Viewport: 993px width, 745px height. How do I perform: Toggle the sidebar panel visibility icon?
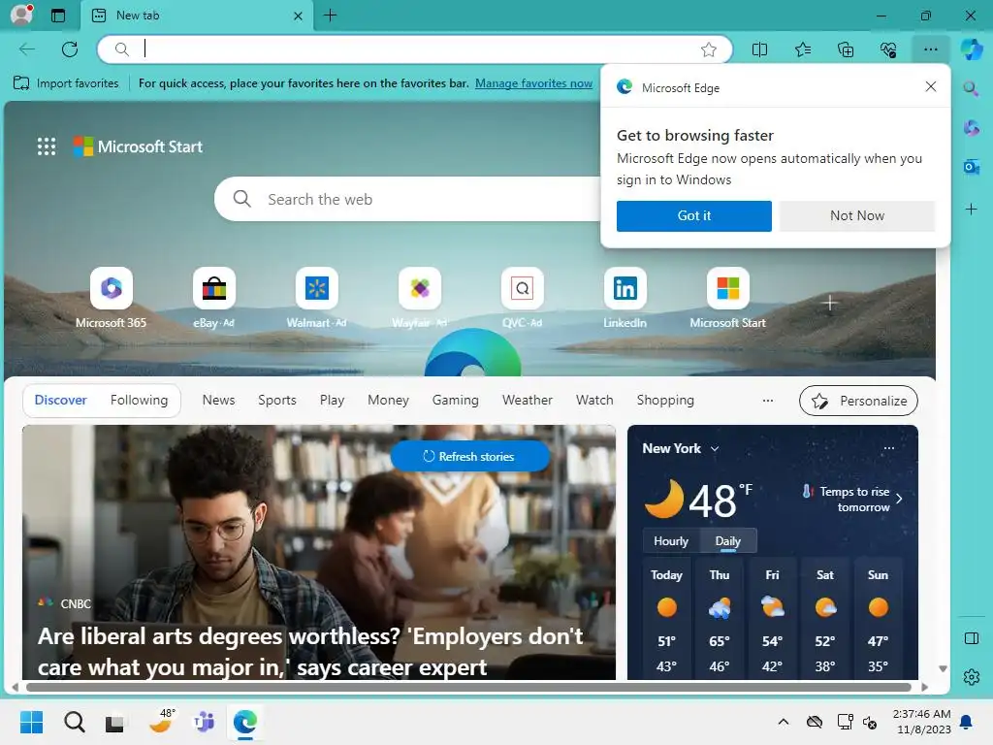tap(972, 638)
